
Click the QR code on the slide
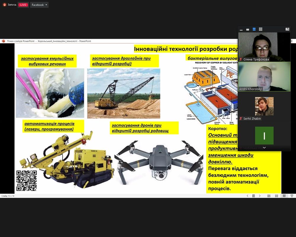coord(26,180)
